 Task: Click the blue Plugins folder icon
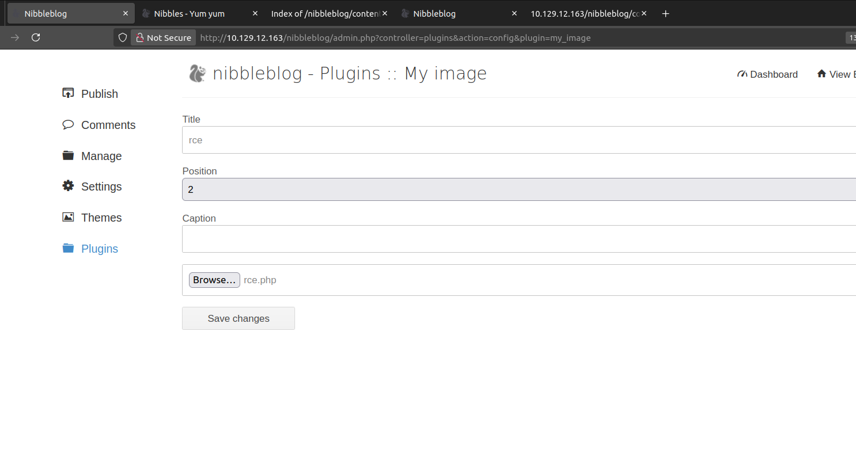[x=68, y=248]
